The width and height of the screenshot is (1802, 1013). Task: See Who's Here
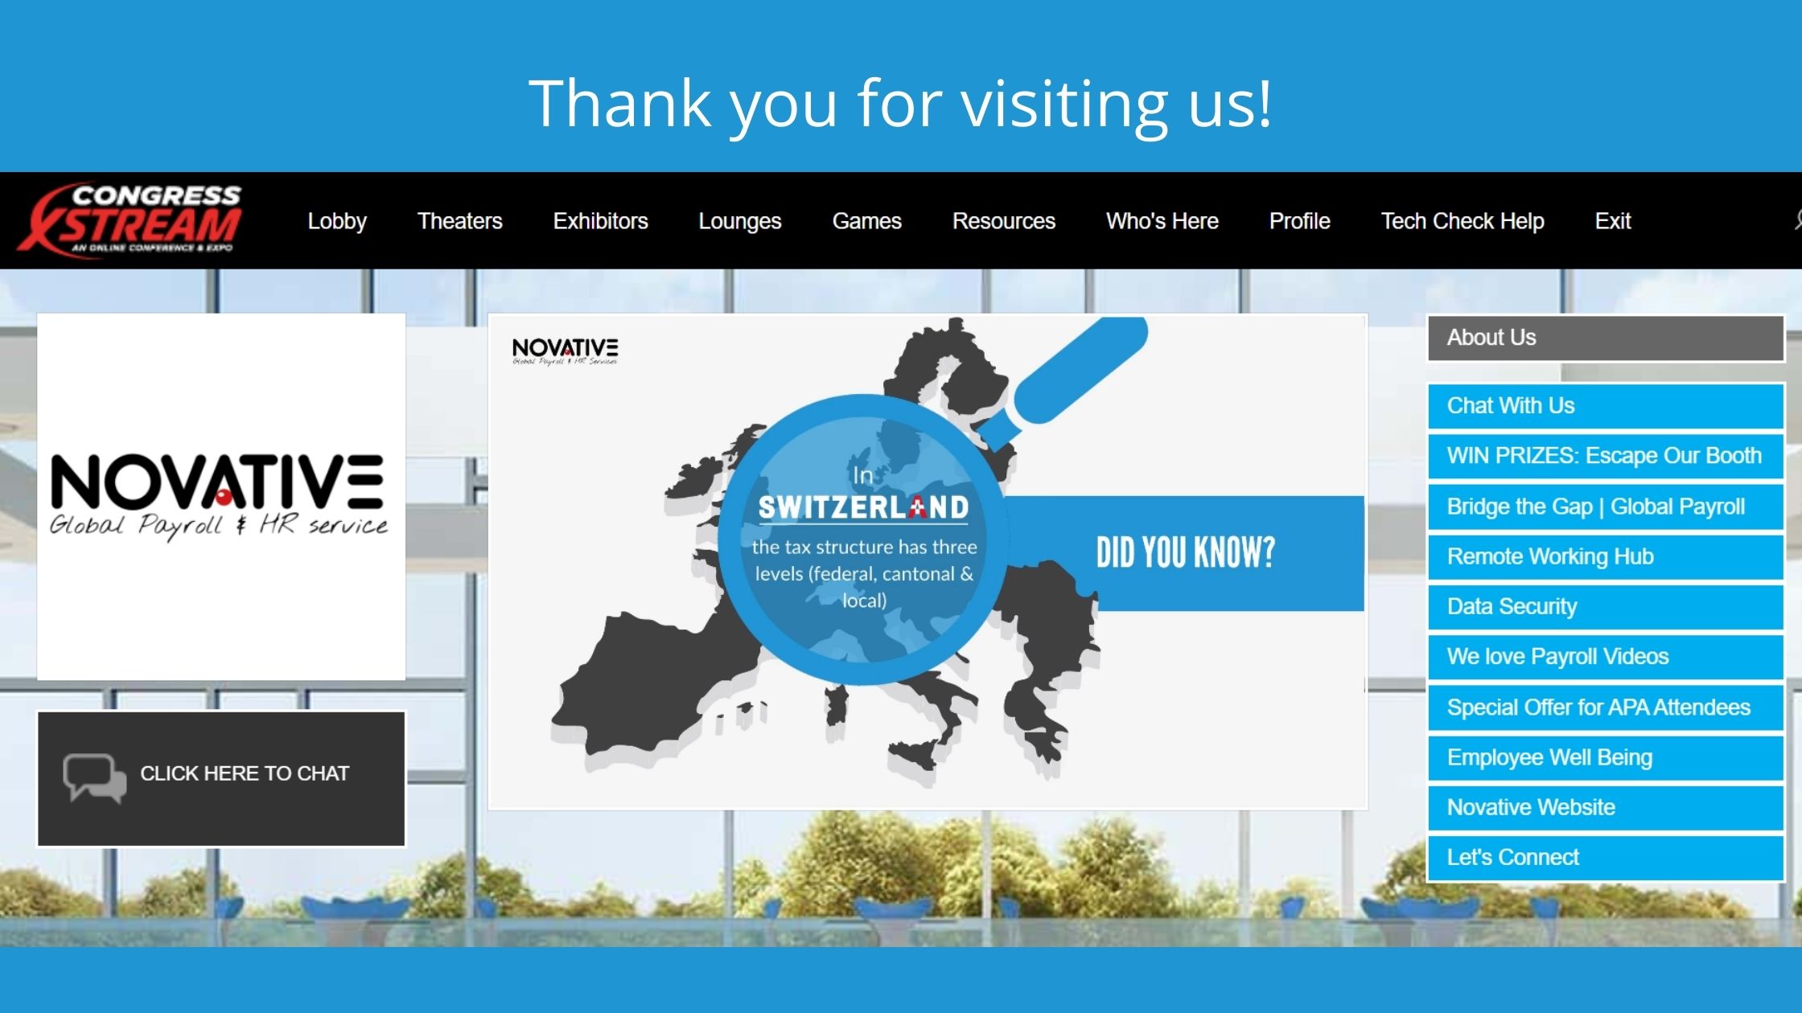[1162, 221]
